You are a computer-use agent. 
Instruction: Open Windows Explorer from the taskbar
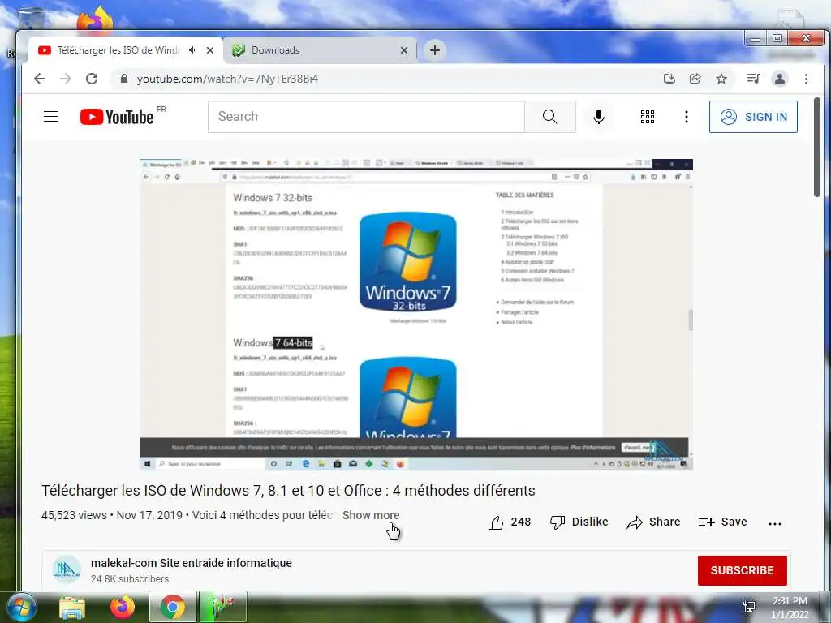tap(72, 608)
